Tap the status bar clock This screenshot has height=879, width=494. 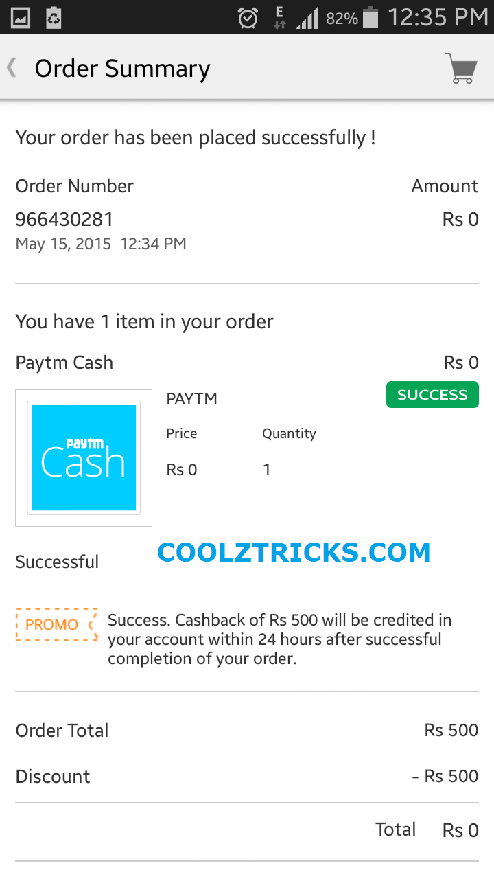tap(438, 18)
